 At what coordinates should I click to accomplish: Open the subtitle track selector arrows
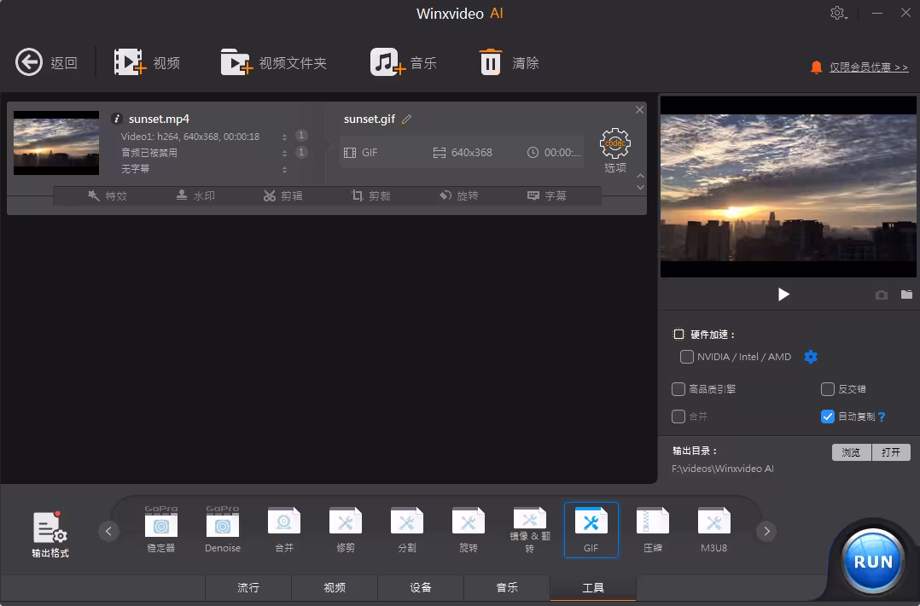coord(284,169)
